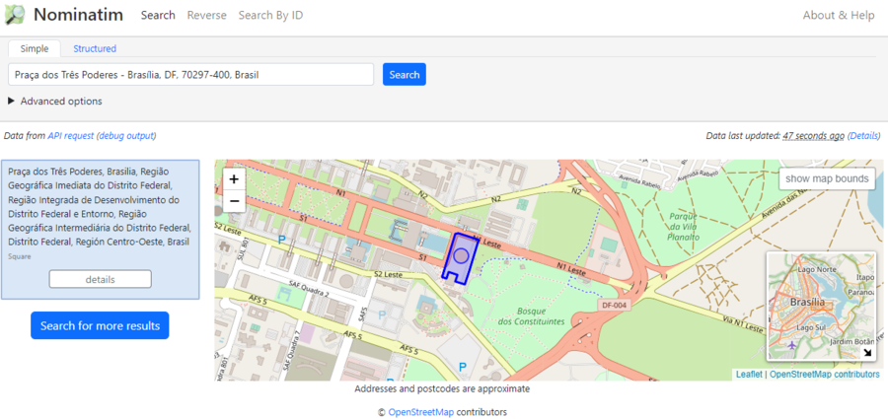Open the API request link
The image size is (888, 419).
point(71,136)
